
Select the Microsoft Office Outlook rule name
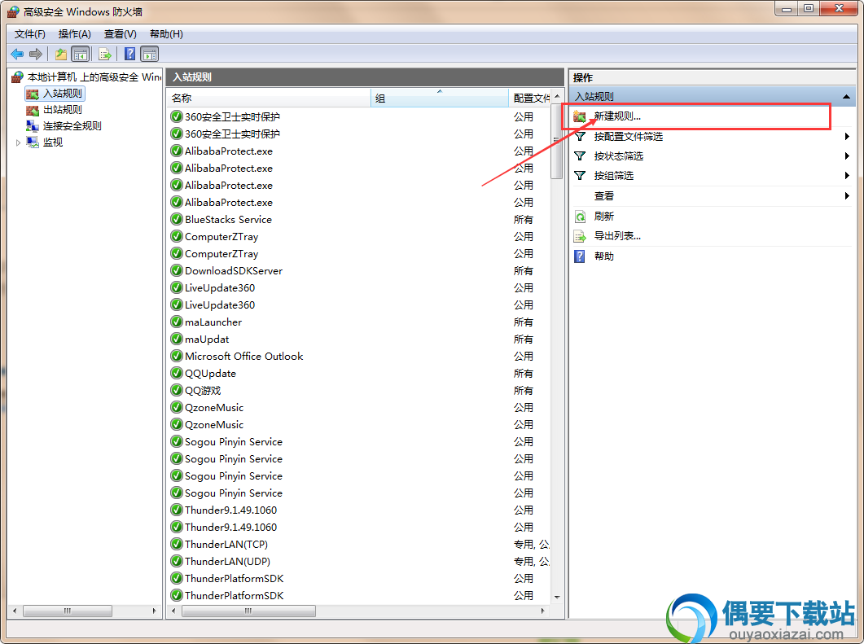pyautogui.click(x=243, y=356)
